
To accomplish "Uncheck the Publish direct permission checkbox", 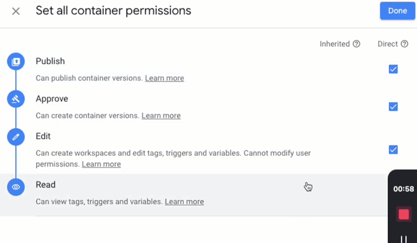I will coord(393,69).
